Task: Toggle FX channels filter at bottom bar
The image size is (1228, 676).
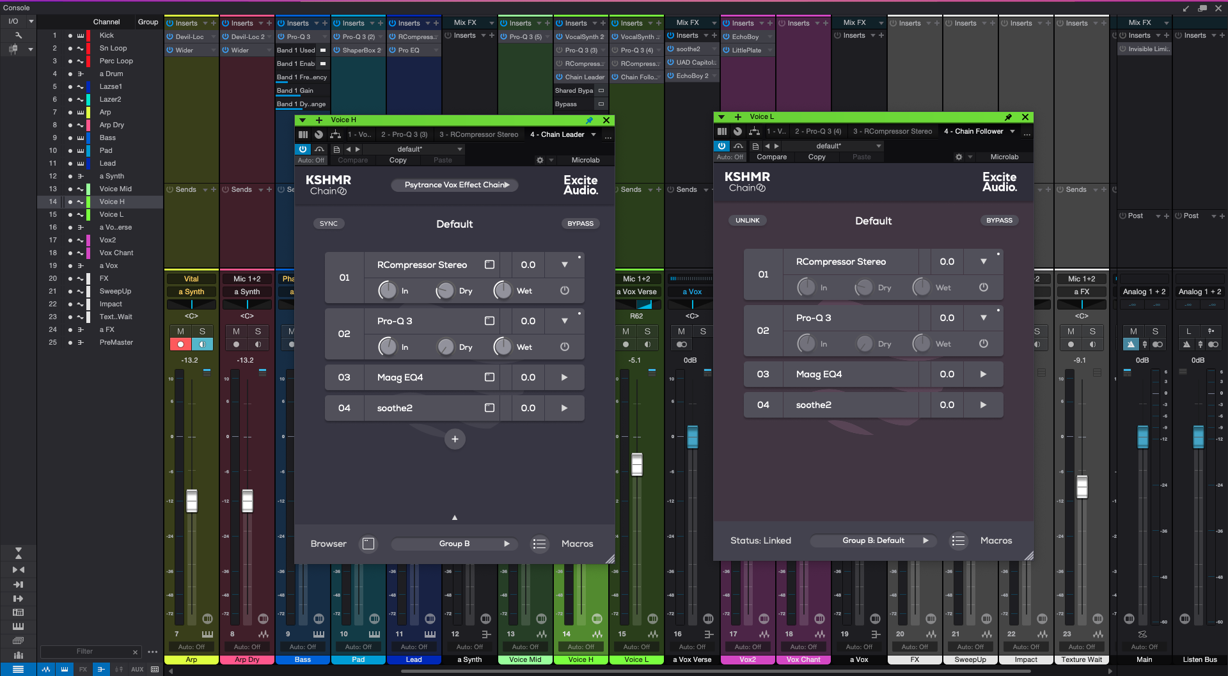Action: pyautogui.click(x=83, y=670)
